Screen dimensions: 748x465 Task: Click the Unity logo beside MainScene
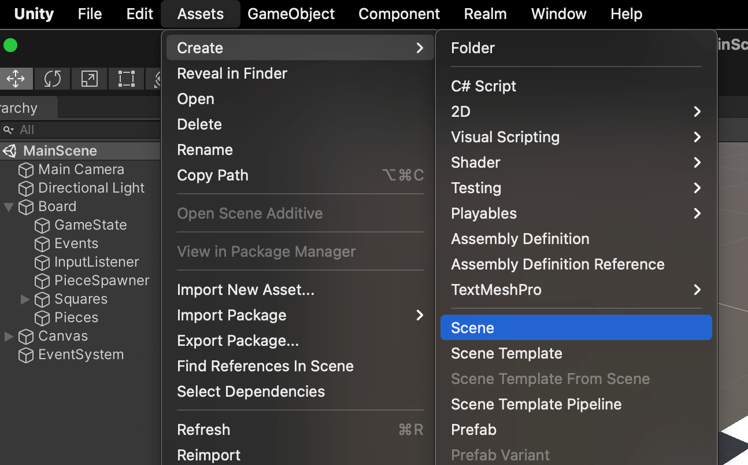pos(10,152)
